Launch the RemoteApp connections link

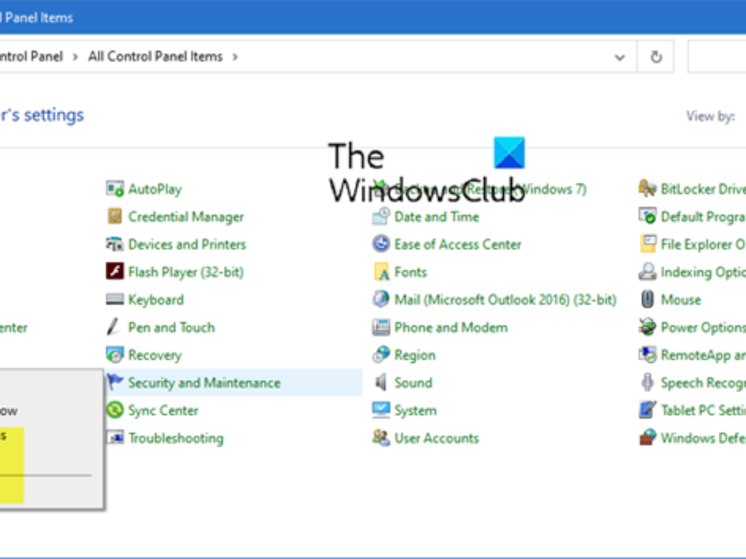pyautogui.click(x=703, y=355)
